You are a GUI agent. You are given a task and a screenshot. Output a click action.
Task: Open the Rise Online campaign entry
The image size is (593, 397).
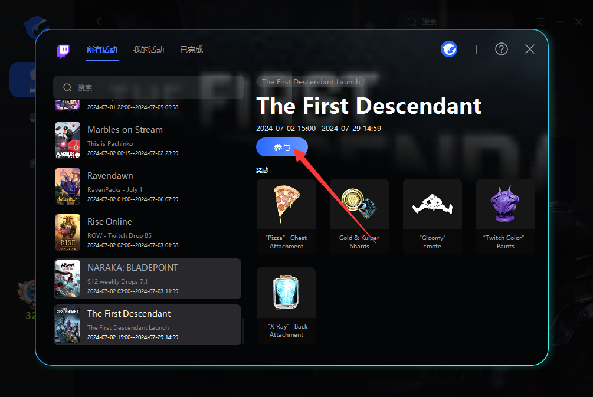tap(148, 232)
